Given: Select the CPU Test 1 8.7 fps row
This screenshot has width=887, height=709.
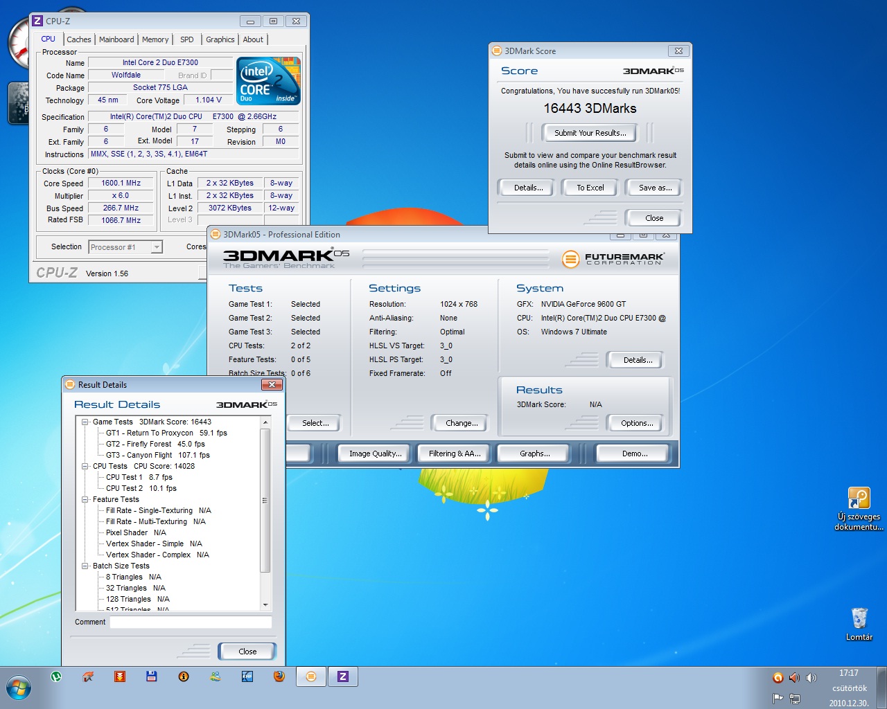Looking at the screenshot, I should pos(139,477).
